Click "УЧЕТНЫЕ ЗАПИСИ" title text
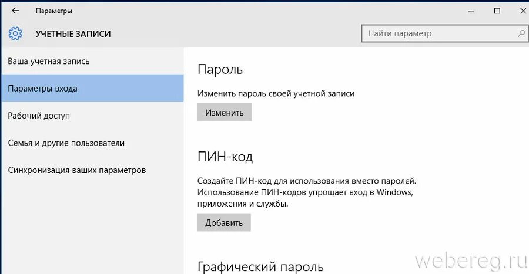 73,33
